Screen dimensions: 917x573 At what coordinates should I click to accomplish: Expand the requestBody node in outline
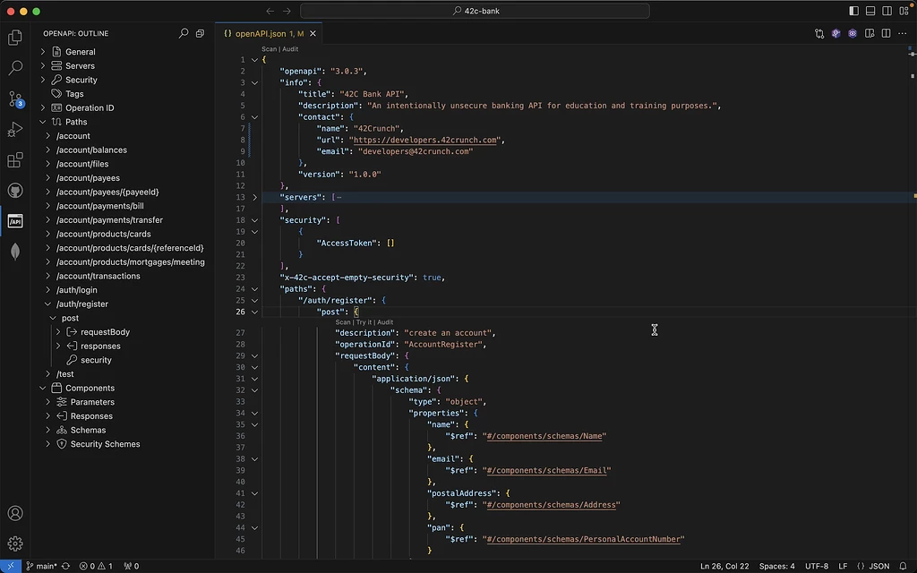tap(58, 332)
